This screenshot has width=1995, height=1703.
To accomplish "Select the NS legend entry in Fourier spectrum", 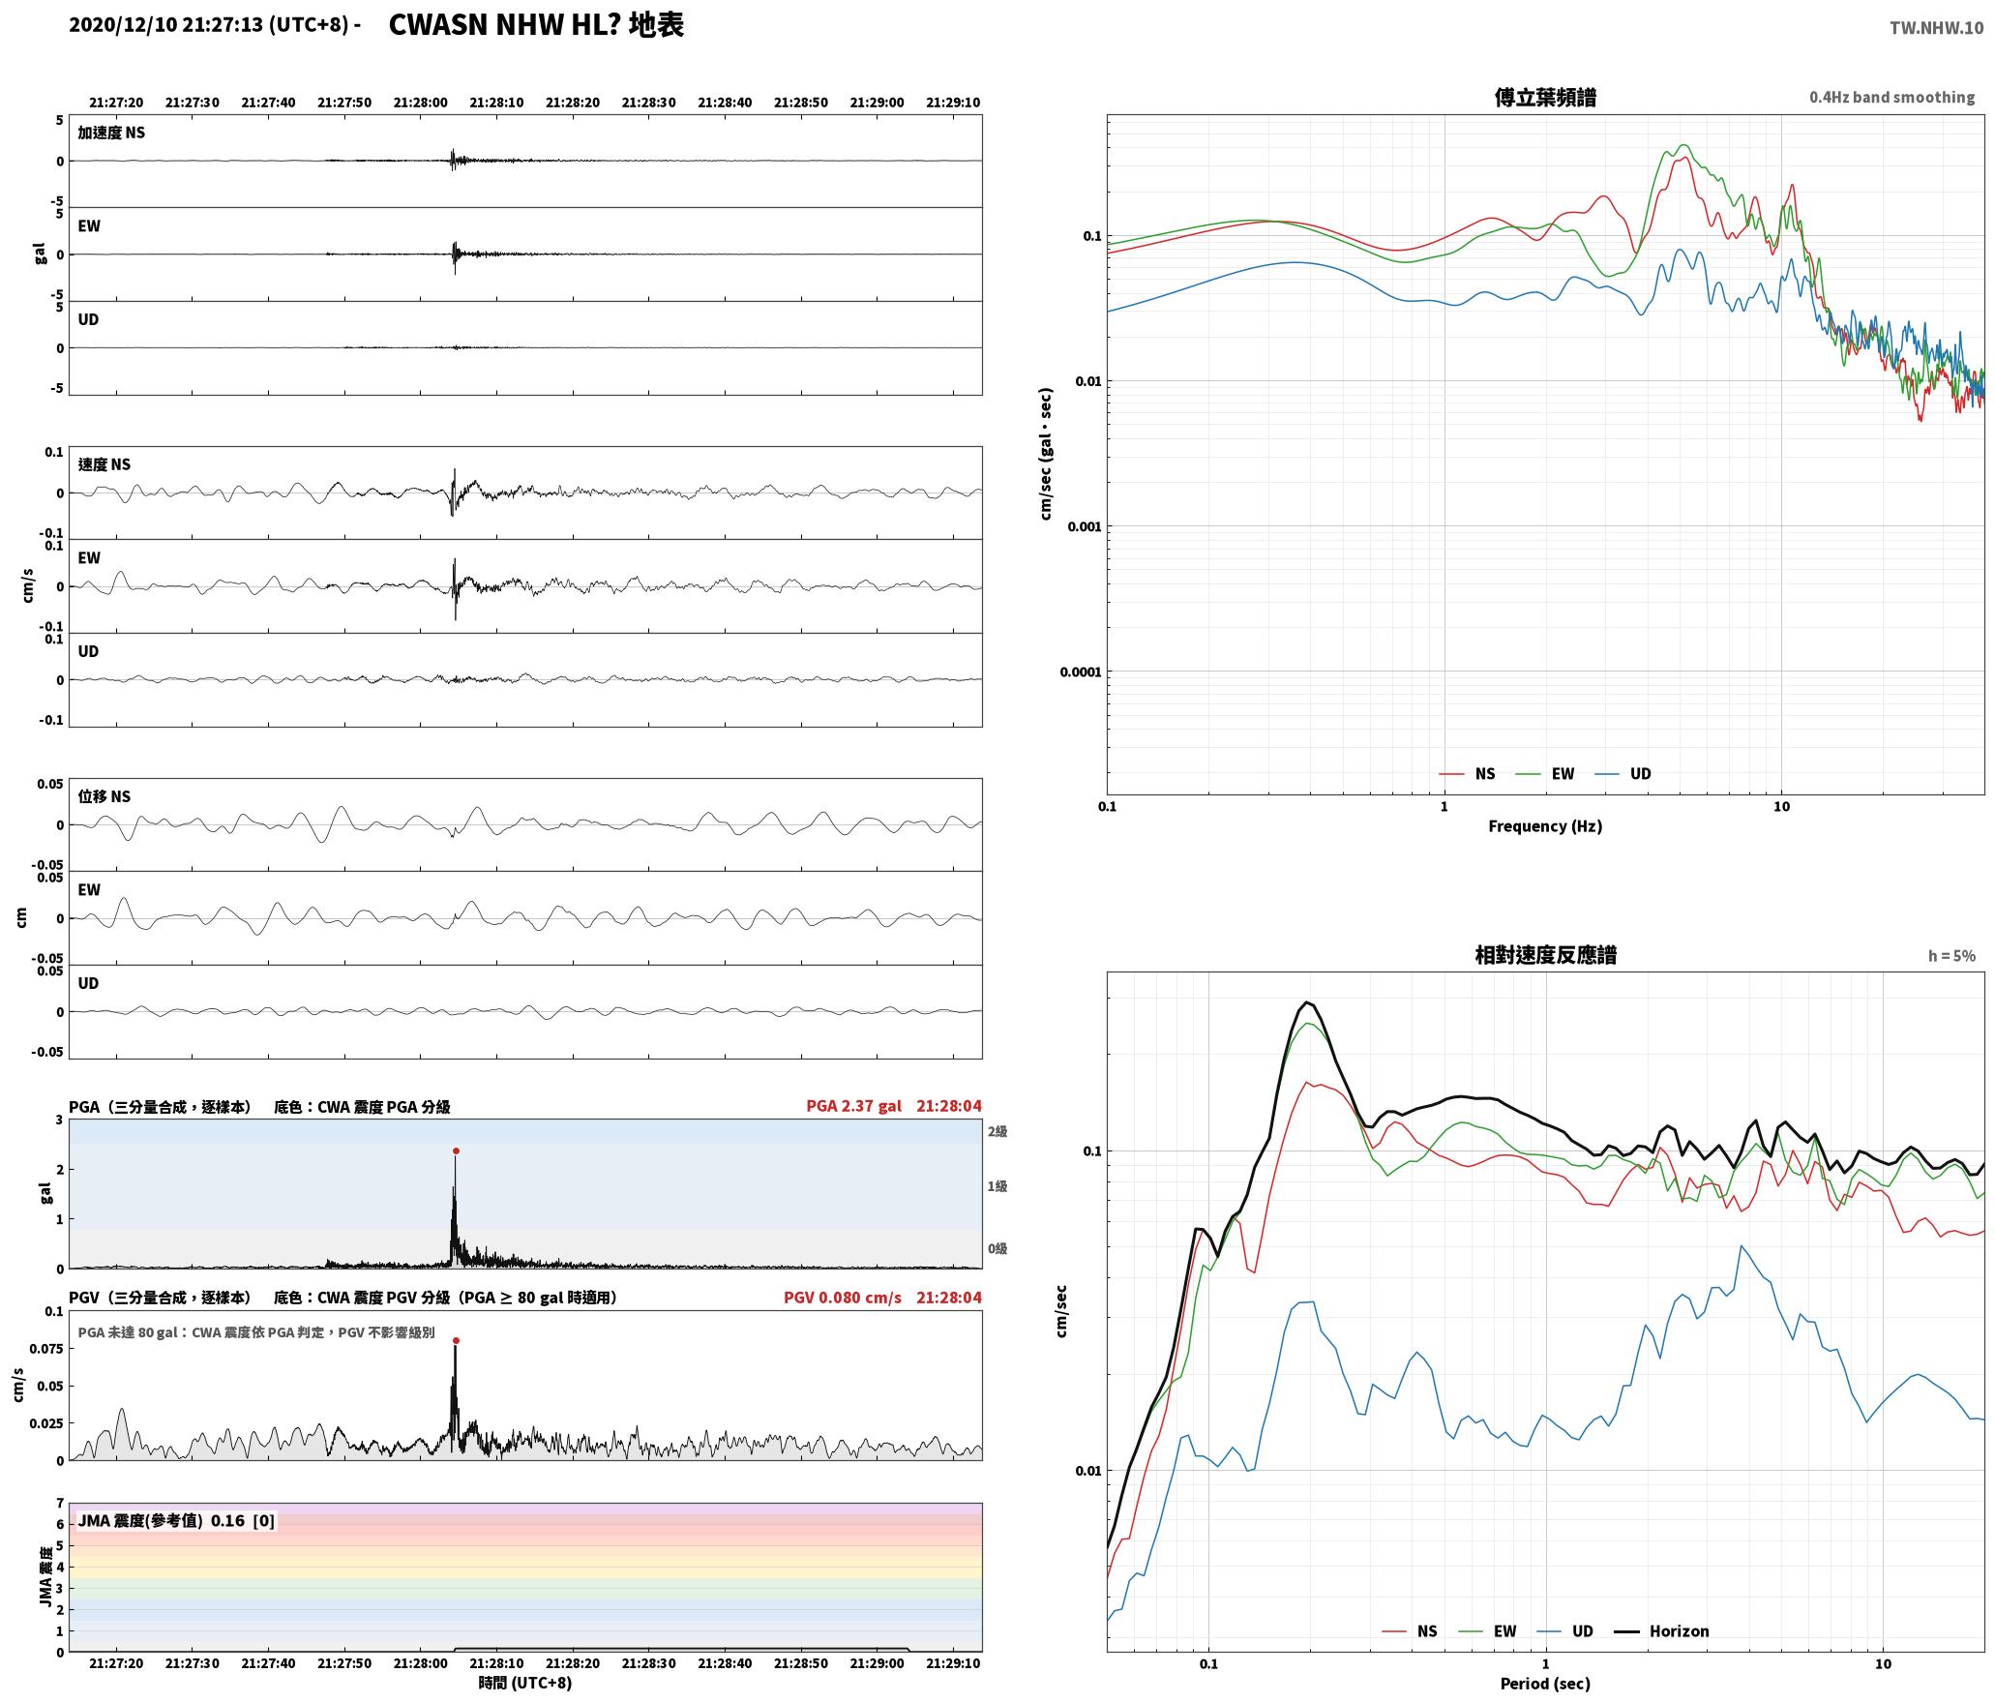I will pos(1467,774).
